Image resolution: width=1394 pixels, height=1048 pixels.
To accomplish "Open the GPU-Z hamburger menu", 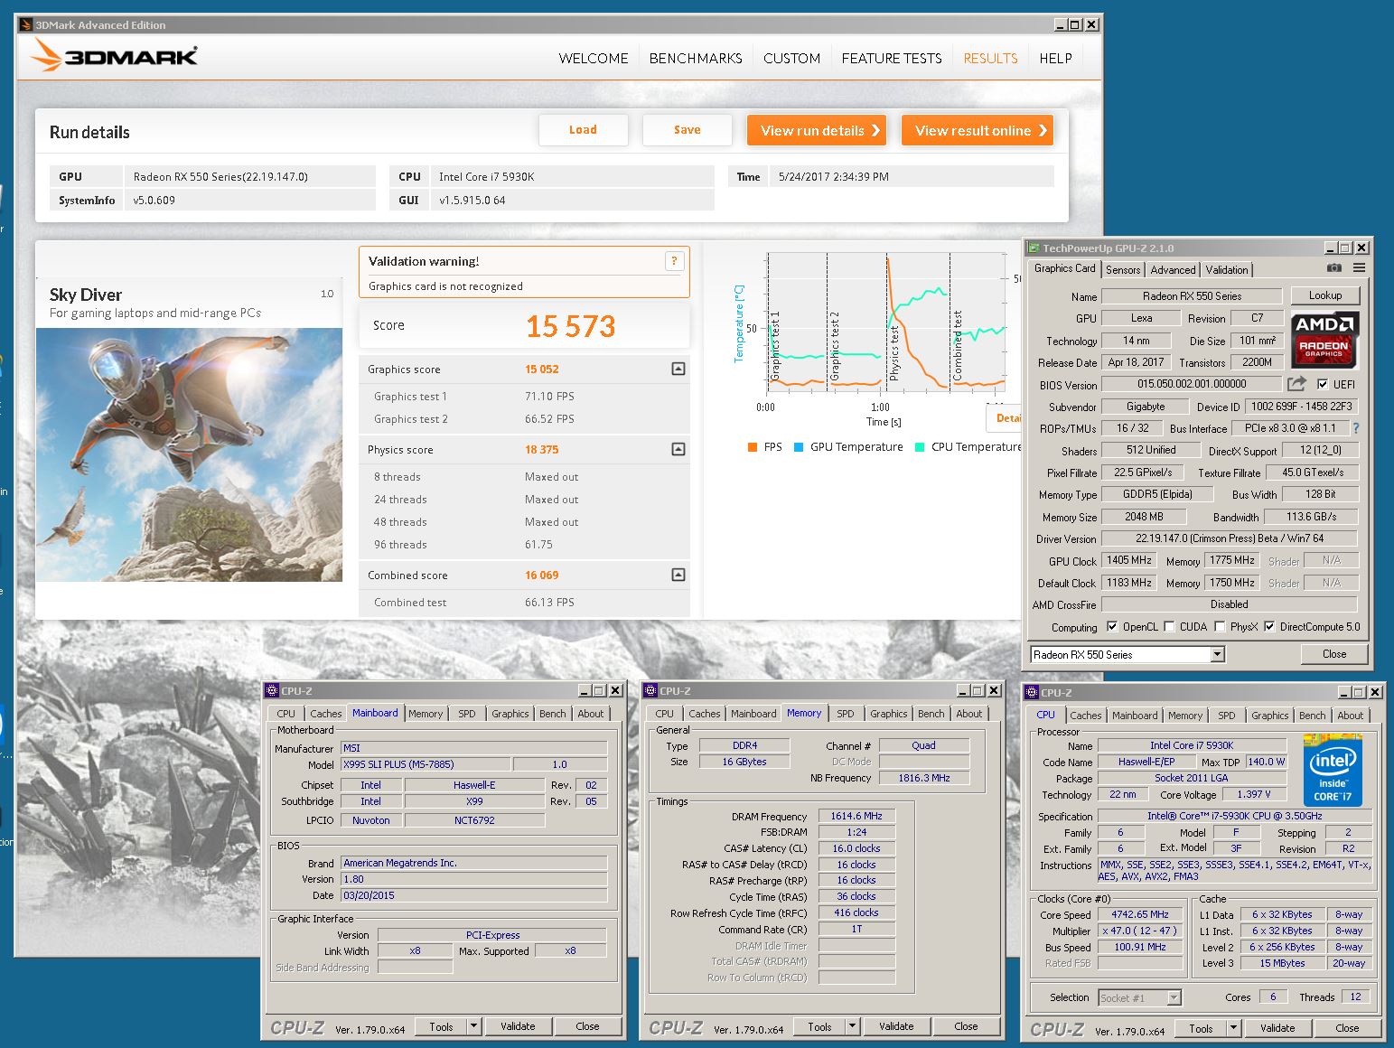I will [1359, 268].
